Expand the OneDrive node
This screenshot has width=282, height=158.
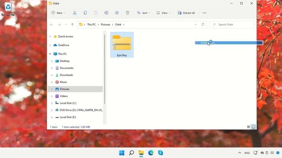(x=50, y=45)
